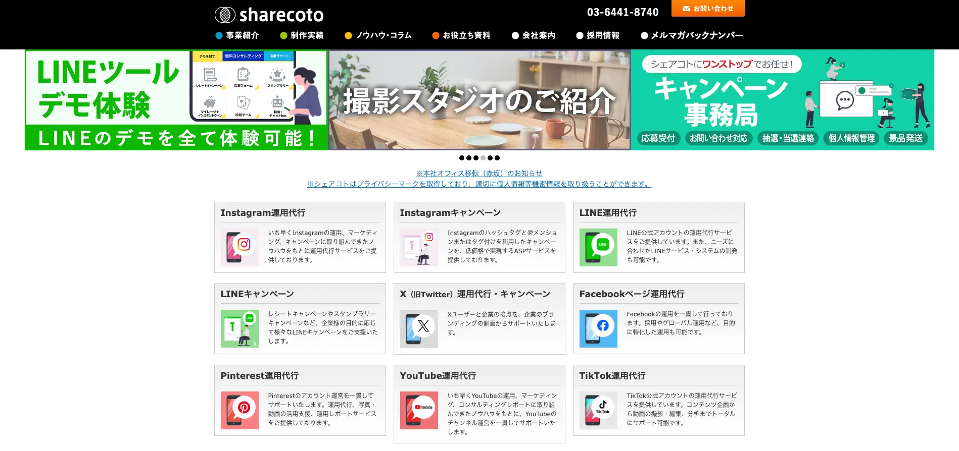The width and height of the screenshot is (959, 451).
Task: Click the LINEのデモを全て体験可能 text
Action: pos(177,138)
